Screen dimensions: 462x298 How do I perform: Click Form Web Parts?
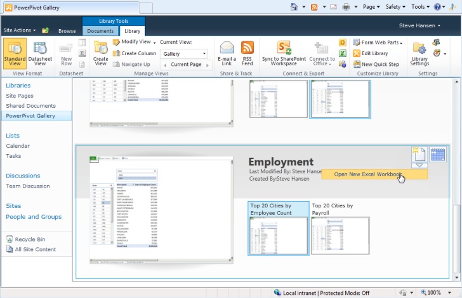(378, 42)
